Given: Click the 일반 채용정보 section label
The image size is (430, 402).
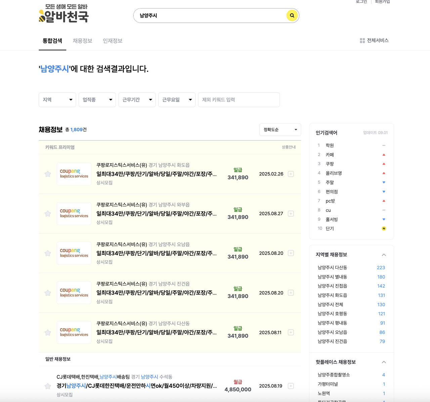Looking at the screenshot, I should 58,359.
